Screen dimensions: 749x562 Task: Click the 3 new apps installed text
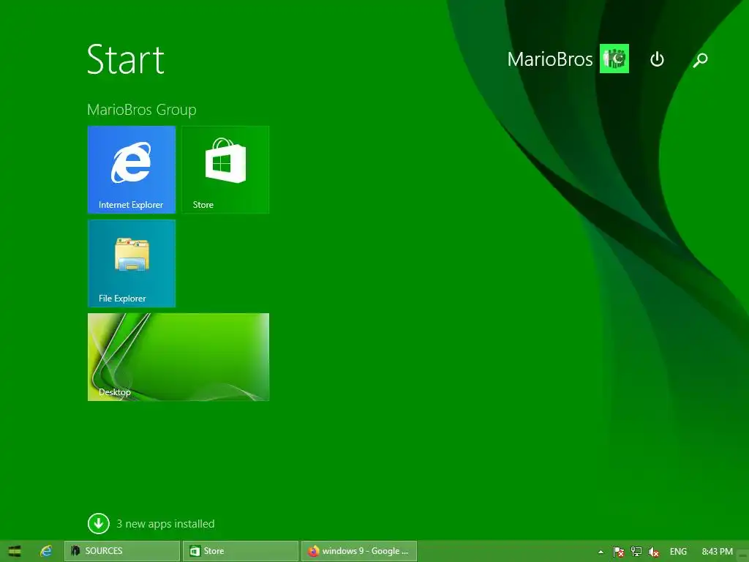click(x=165, y=524)
